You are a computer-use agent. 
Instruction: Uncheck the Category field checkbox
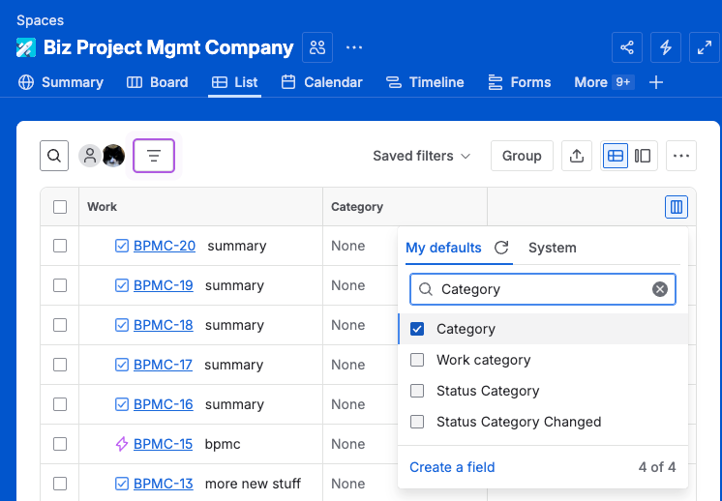click(x=417, y=329)
